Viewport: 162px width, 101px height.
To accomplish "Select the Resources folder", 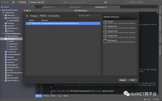I will 11,62.
